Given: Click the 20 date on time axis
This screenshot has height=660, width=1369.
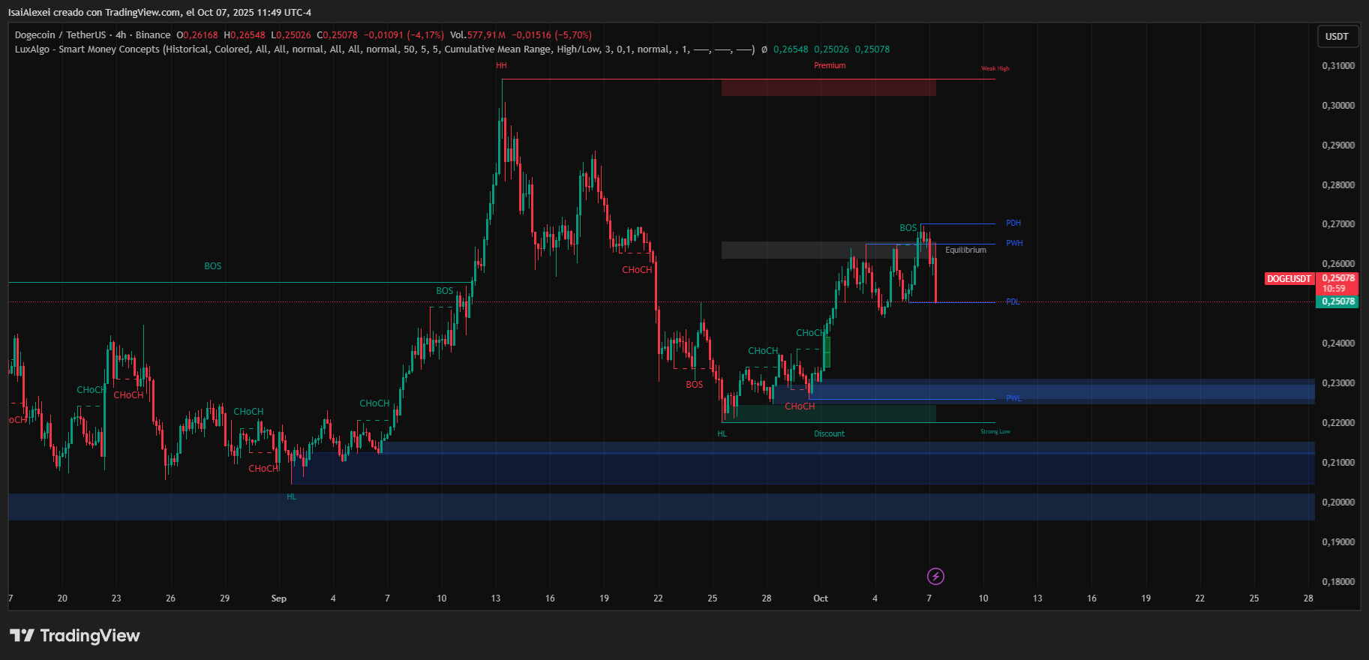Looking at the screenshot, I should pyautogui.click(x=62, y=598).
